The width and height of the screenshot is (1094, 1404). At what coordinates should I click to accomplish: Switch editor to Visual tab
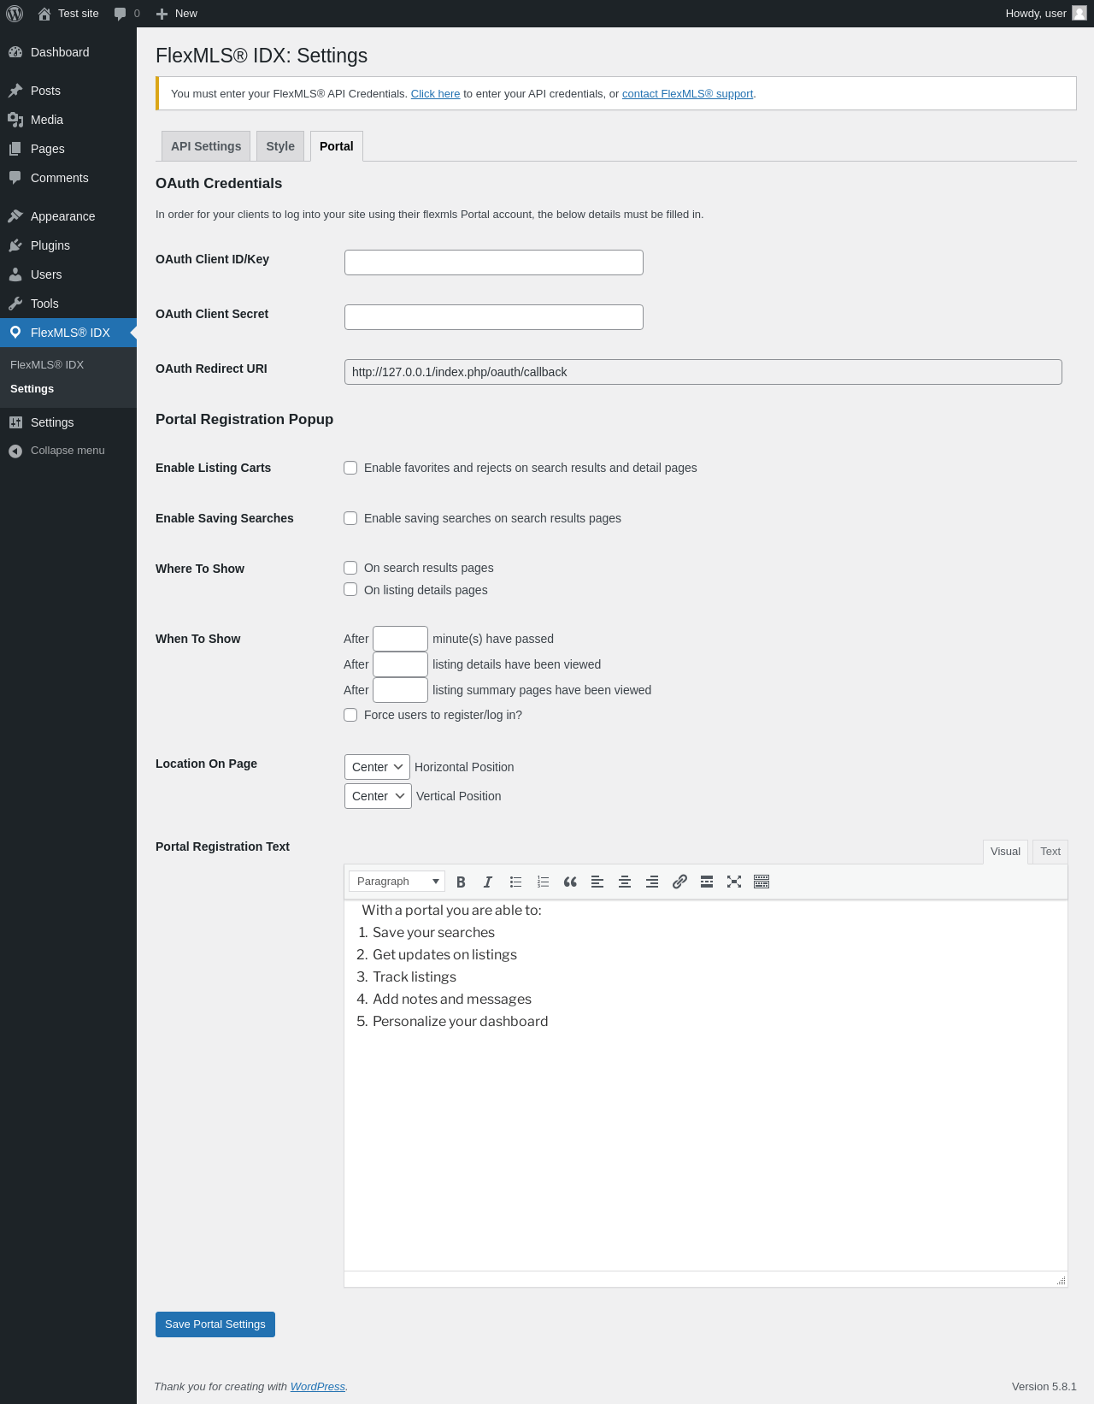(1005, 852)
